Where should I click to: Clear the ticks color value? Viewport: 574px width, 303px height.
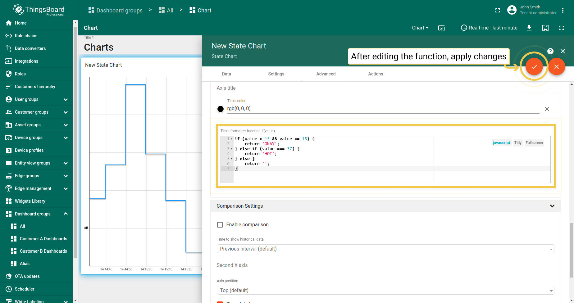click(547, 109)
